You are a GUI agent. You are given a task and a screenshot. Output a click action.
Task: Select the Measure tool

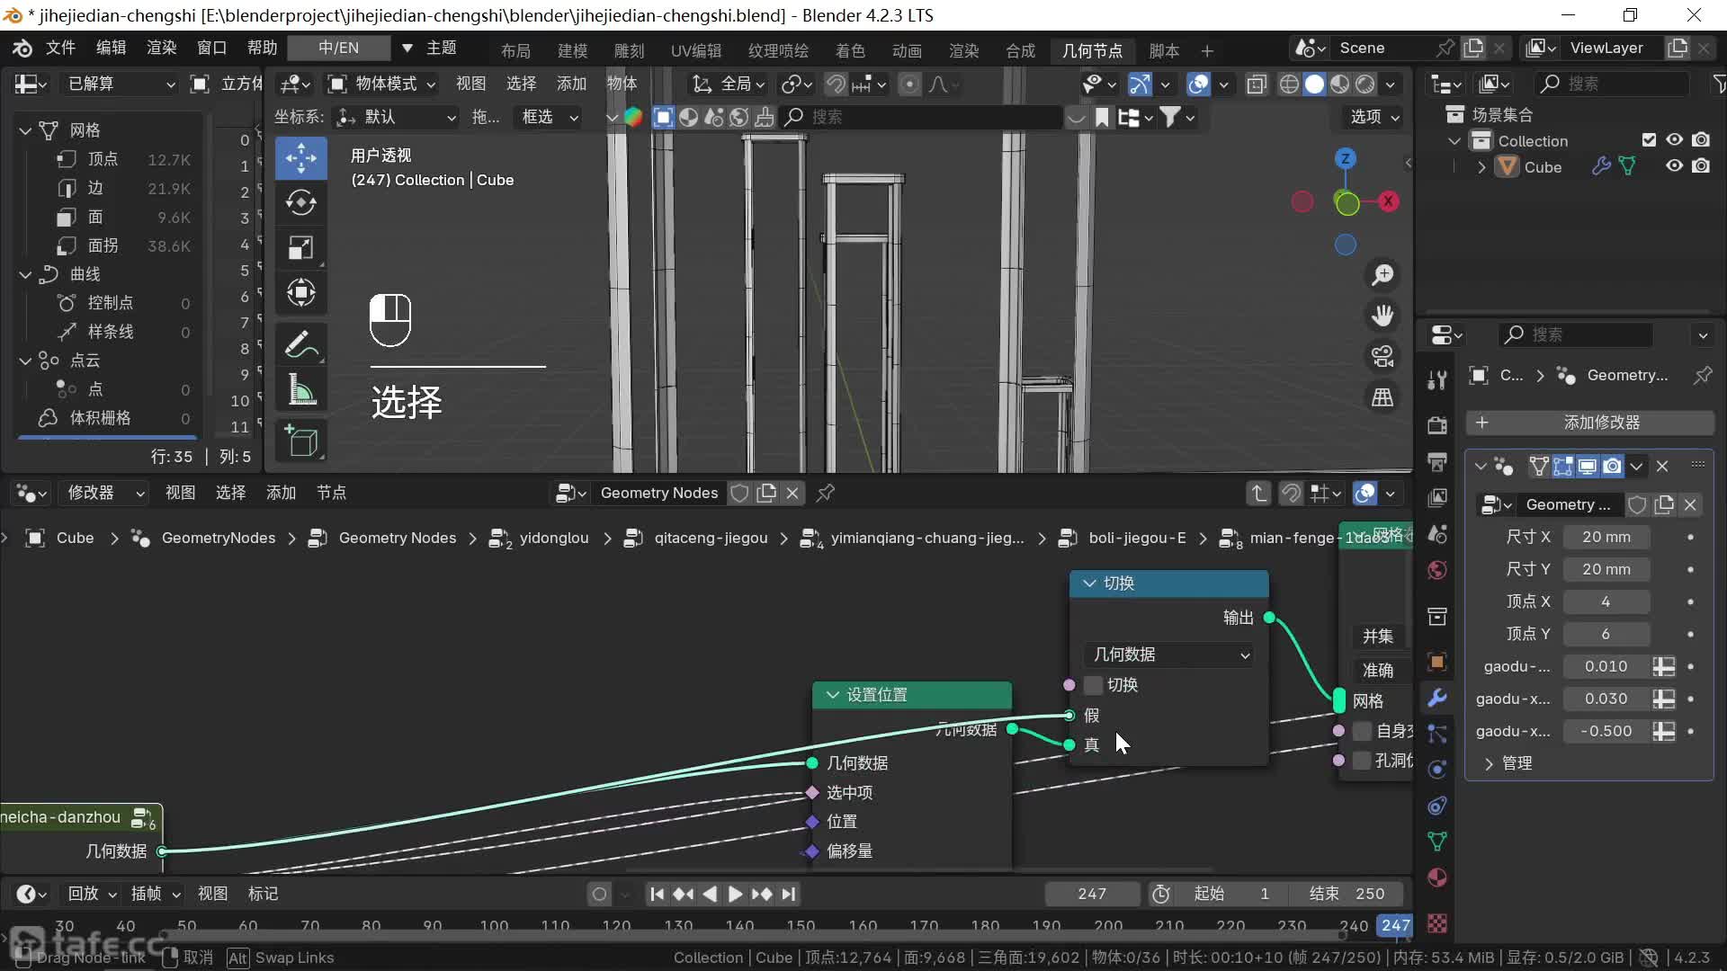point(300,391)
